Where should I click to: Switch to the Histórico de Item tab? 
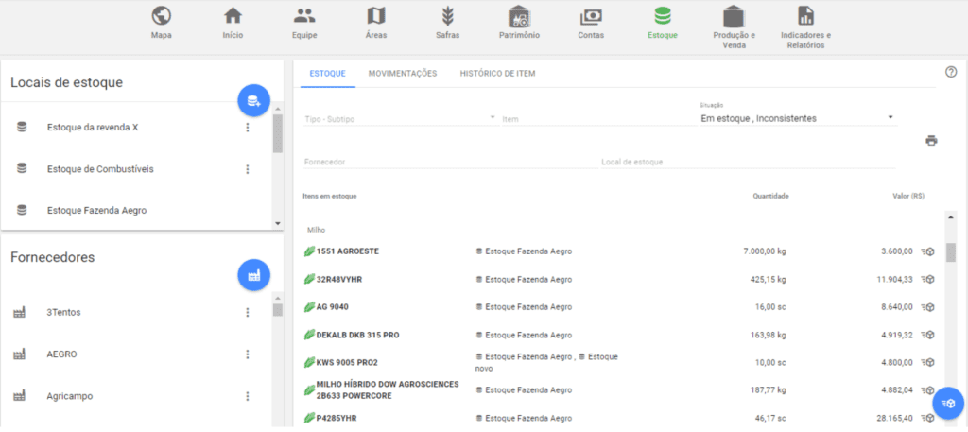497,74
